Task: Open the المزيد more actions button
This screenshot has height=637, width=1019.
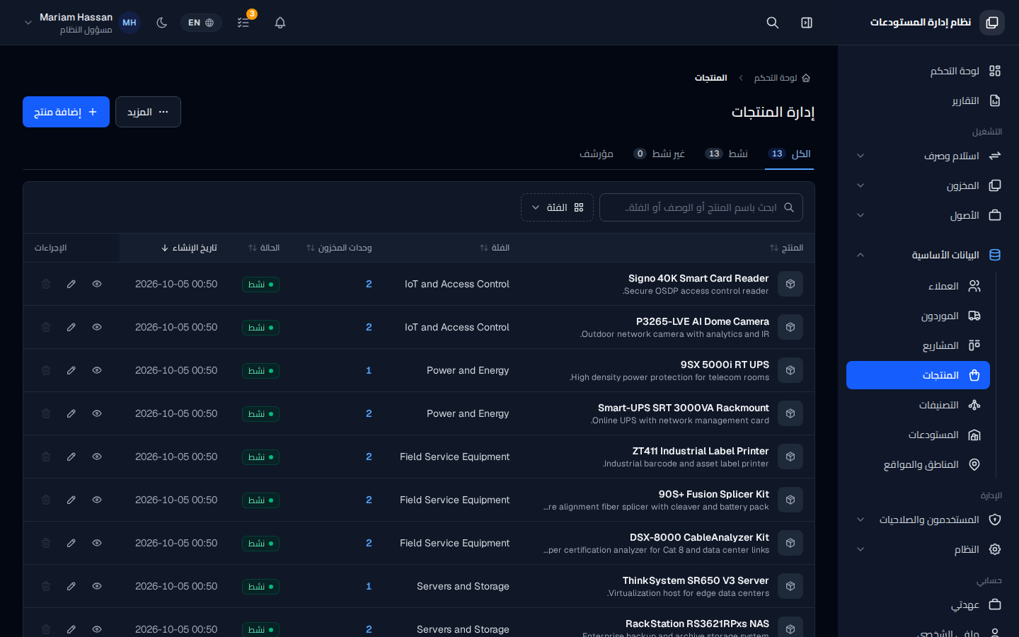Action: pyautogui.click(x=148, y=112)
